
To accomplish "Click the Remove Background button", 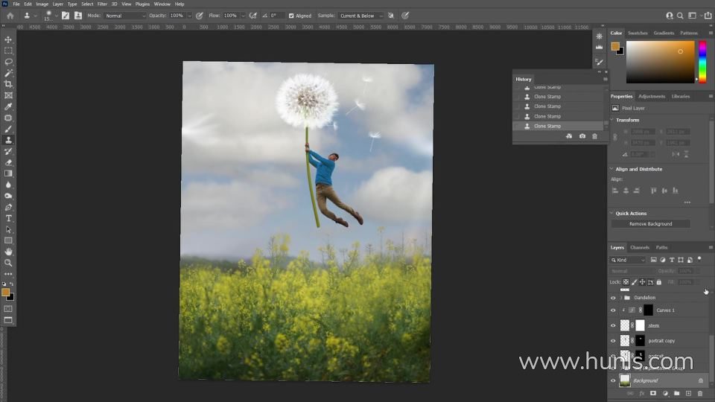I will click(650, 224).
